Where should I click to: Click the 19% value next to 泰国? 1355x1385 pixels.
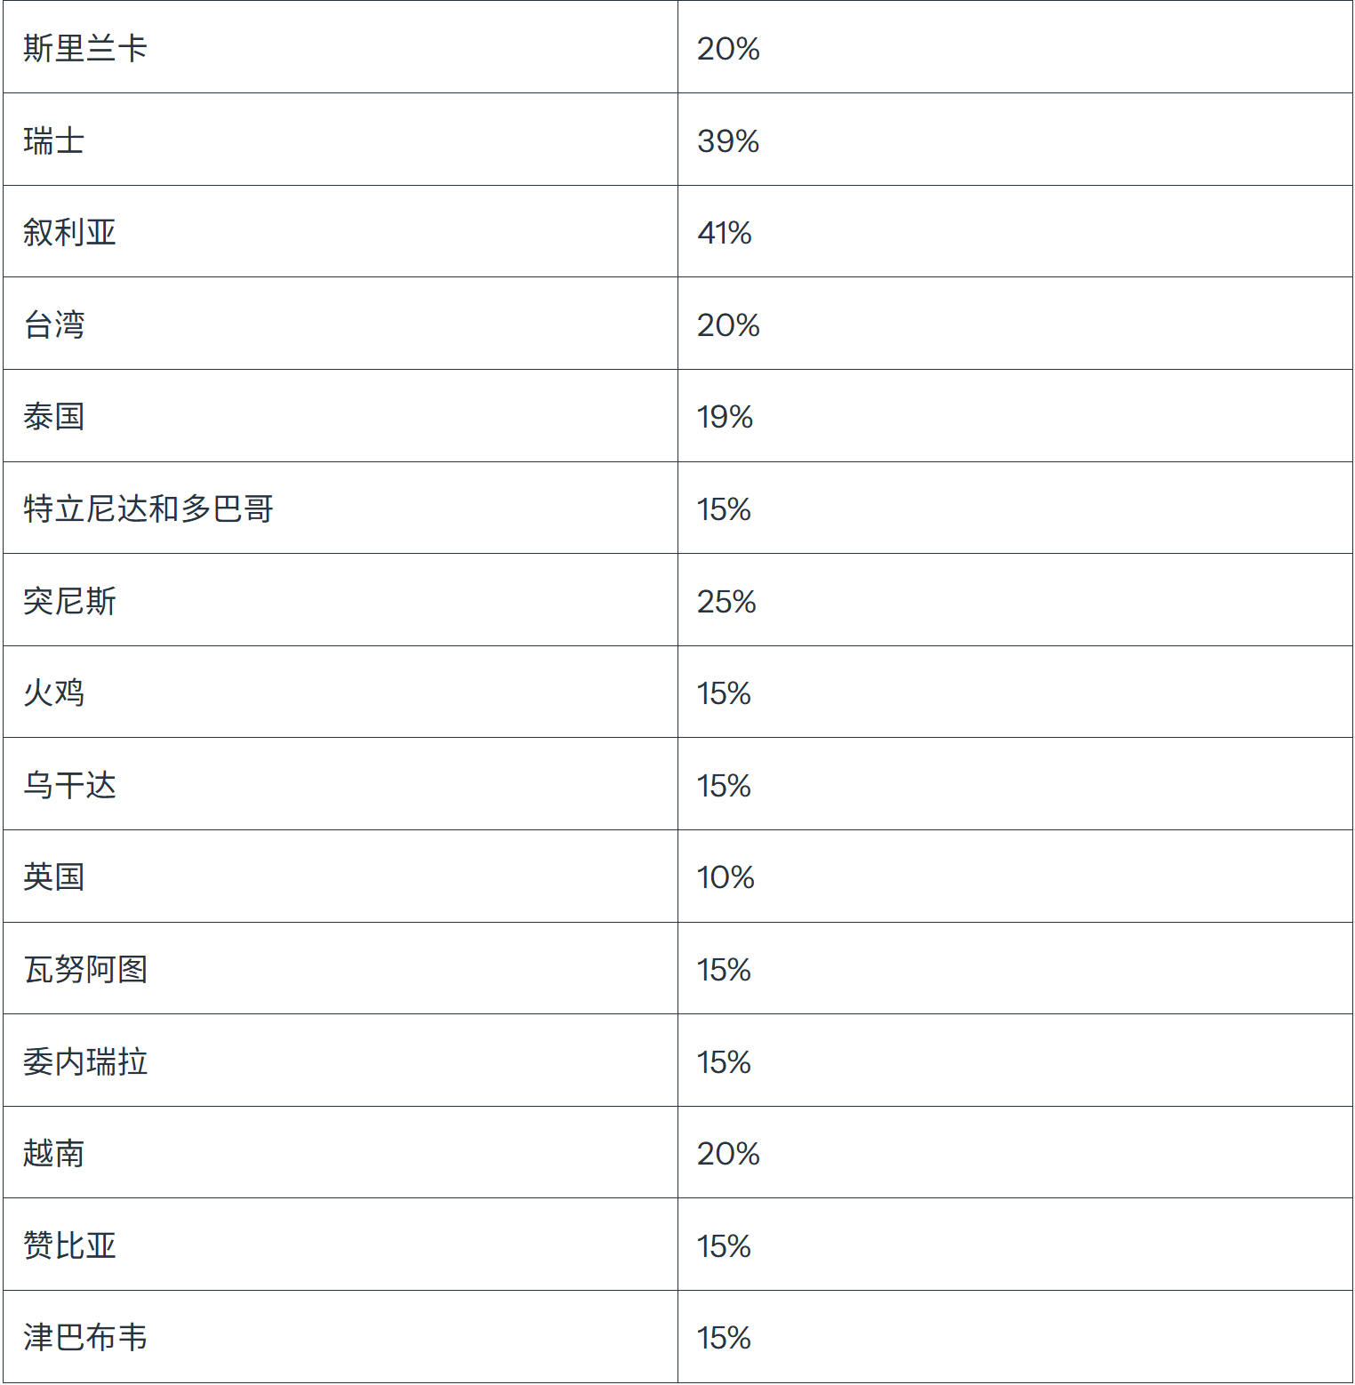pyautogui.click(x=725, y=417)
